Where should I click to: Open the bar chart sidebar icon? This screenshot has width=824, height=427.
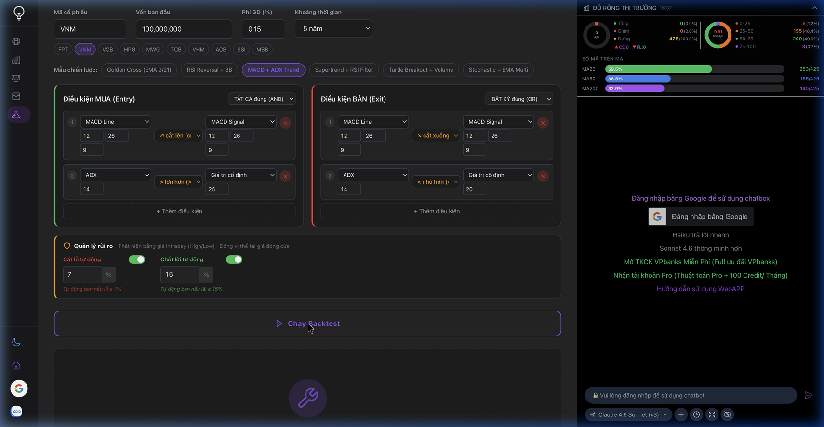pyautogui.click(x=16, y=60)
